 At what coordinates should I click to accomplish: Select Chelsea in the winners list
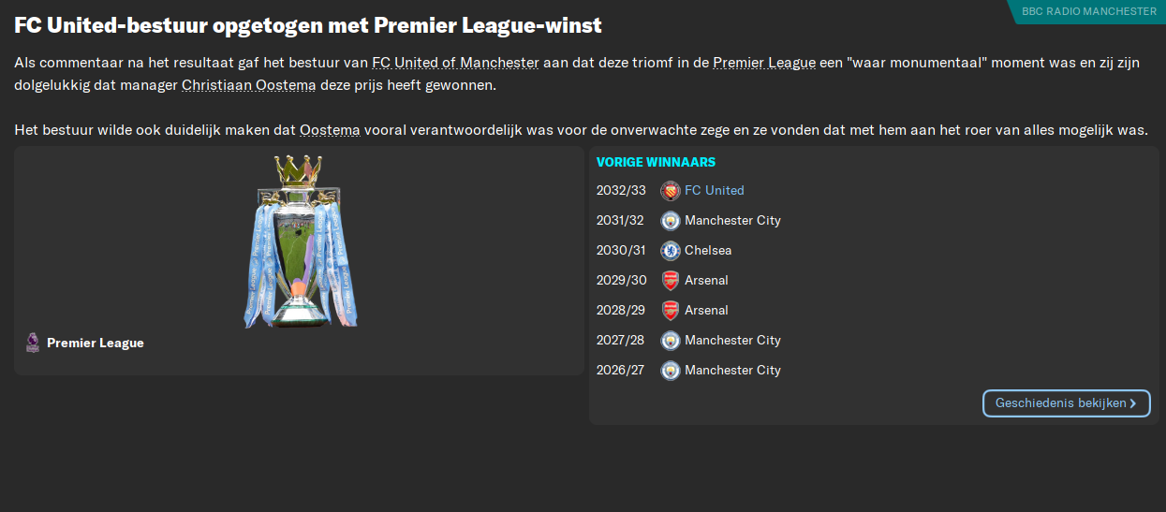tap(708, 251)
